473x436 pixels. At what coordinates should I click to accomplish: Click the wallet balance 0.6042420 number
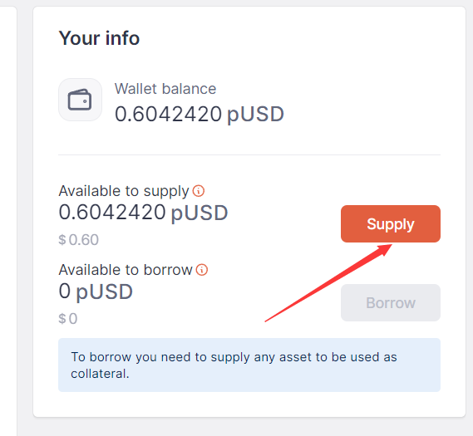pos(168,115)
